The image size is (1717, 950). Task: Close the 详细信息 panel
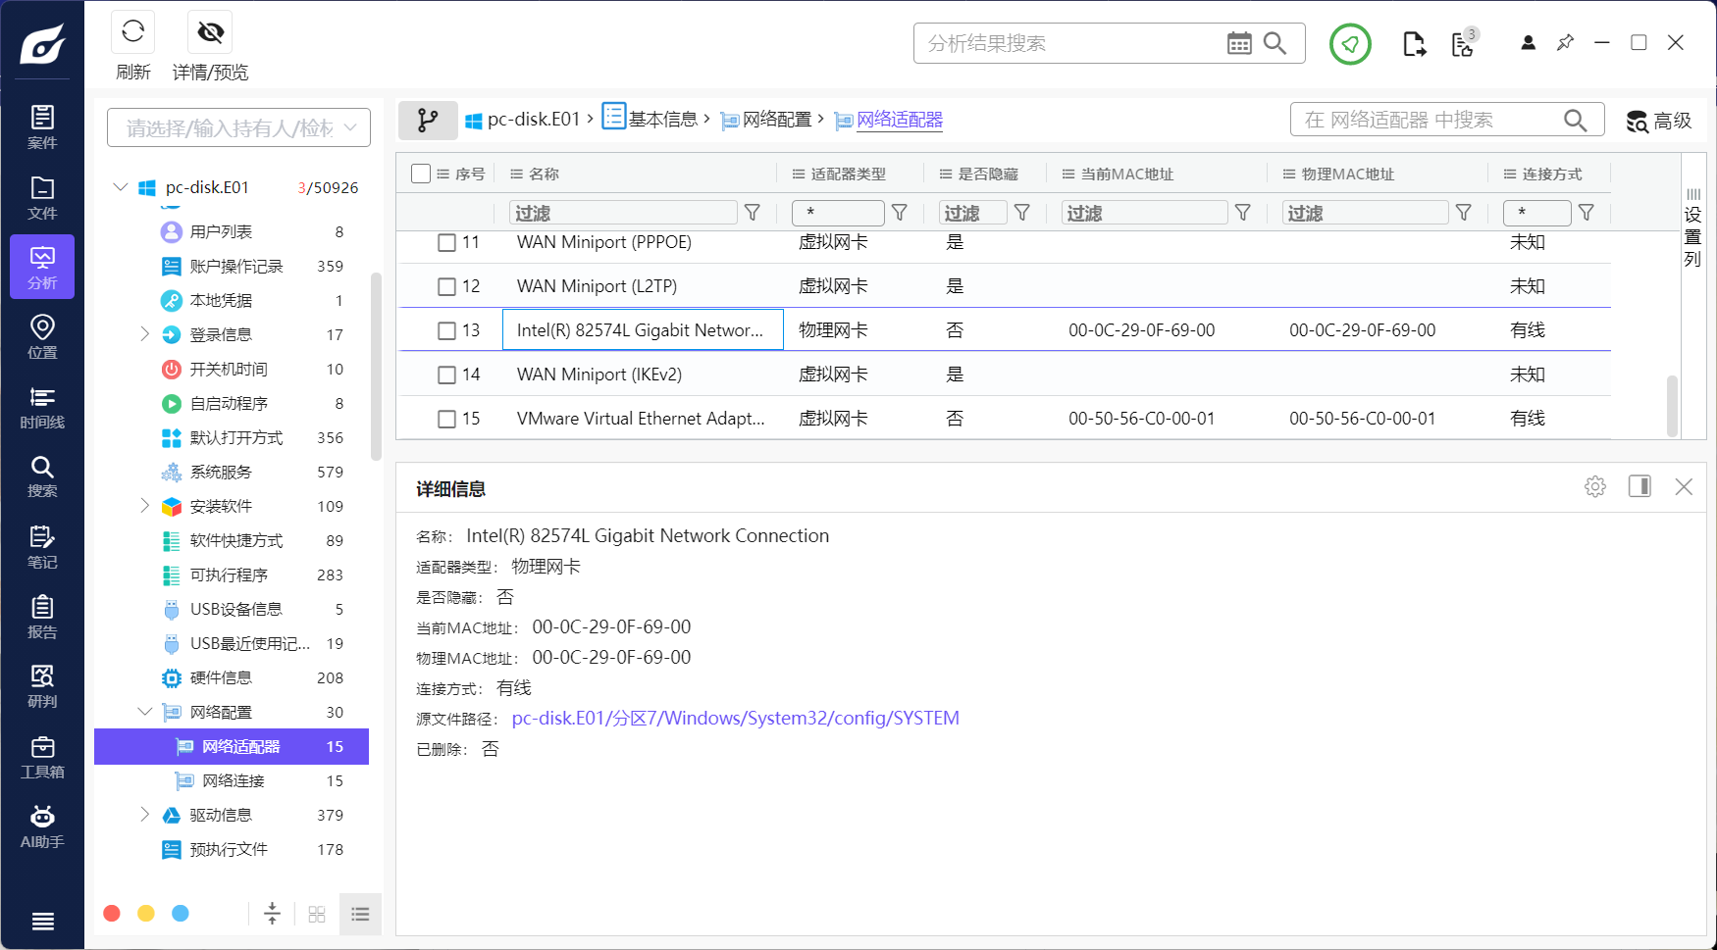click(1684, 486)
